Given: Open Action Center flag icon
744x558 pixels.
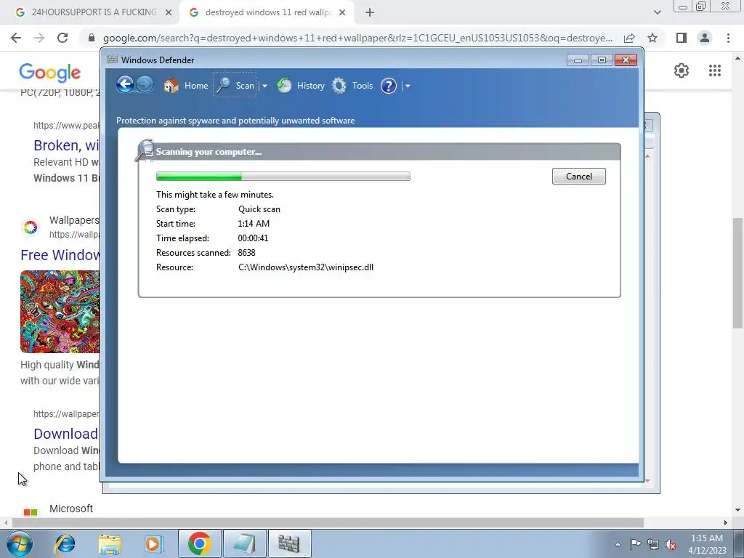Looking at the screenshot, I should (x=635, y=544).
